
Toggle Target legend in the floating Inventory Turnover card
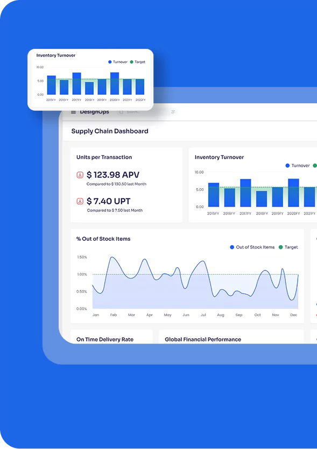coord(138,62)
